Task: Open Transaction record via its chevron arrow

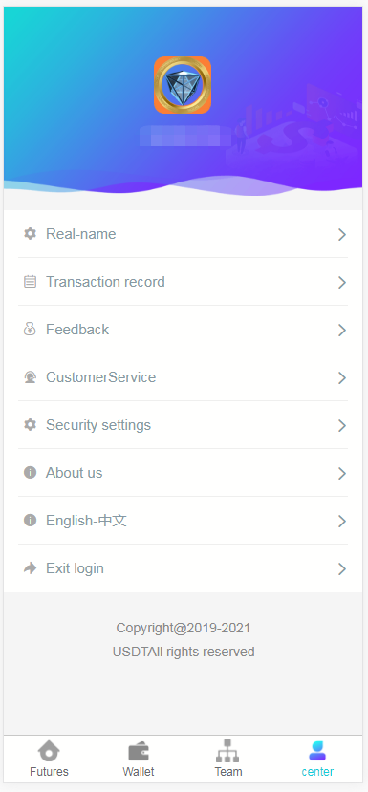Action: tap(342, 283)
